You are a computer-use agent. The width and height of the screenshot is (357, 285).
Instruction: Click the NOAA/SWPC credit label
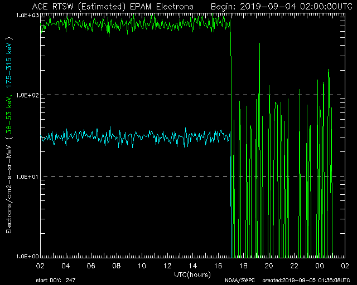click(238, 280)
